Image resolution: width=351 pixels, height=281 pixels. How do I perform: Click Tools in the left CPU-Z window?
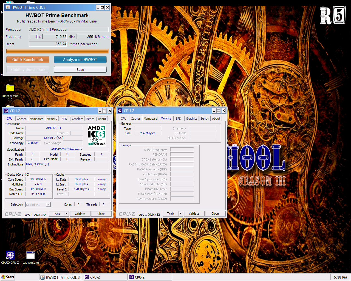[56, 214]
